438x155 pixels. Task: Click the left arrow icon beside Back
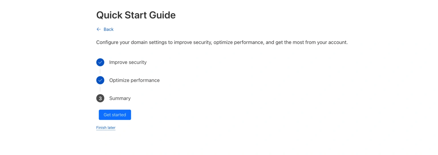(x=99, y=29)
